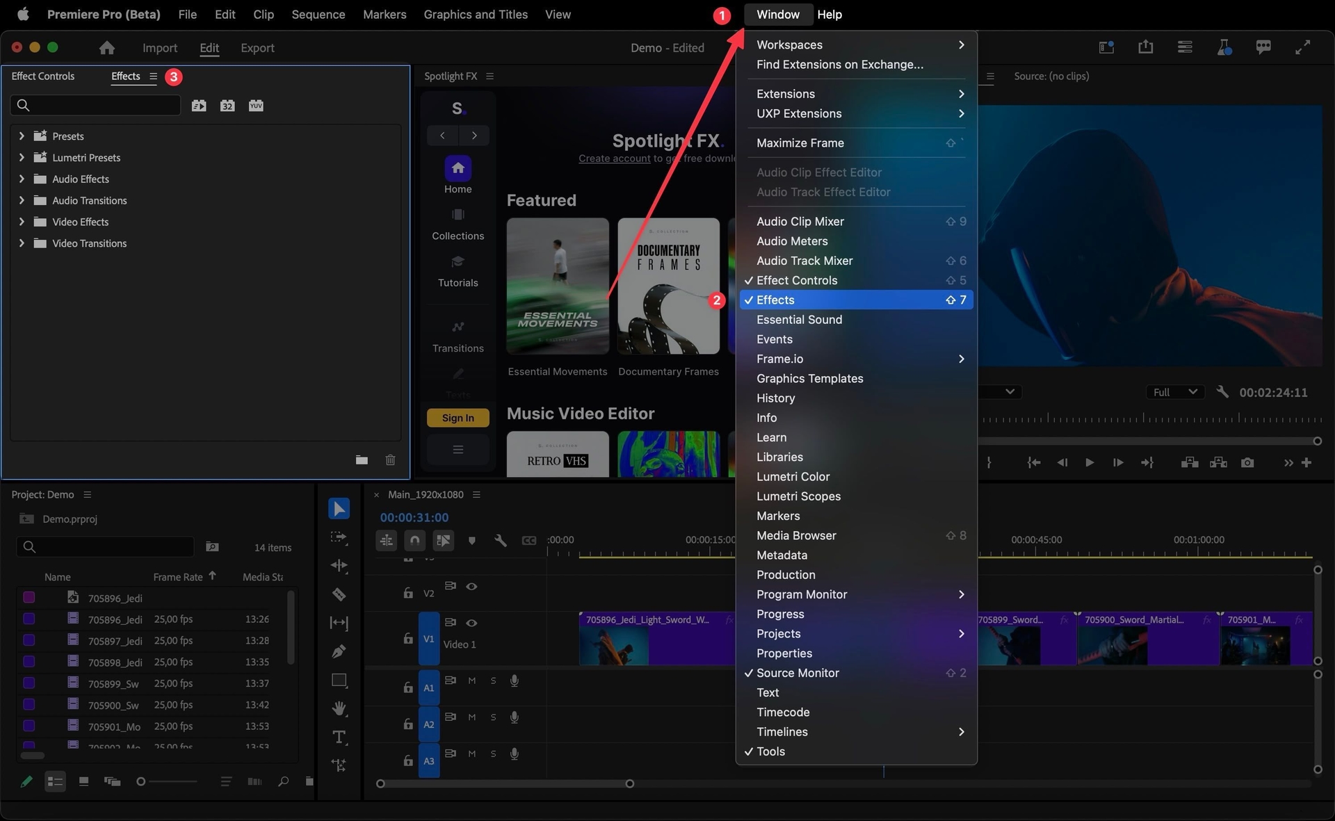
Task: Click the Export Frame camera icon
Action: coord(1248,462)
